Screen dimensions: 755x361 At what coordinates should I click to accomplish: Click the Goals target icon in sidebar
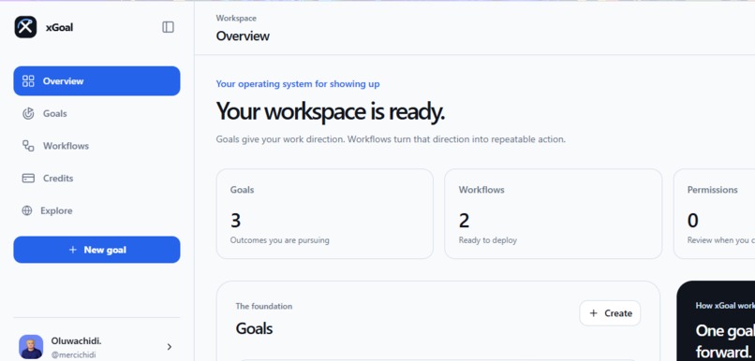click(x=28, y=113)
